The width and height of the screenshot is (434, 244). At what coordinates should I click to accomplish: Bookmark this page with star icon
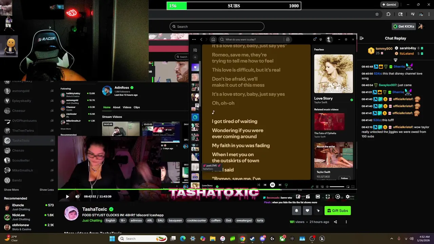tap(377, 14)
